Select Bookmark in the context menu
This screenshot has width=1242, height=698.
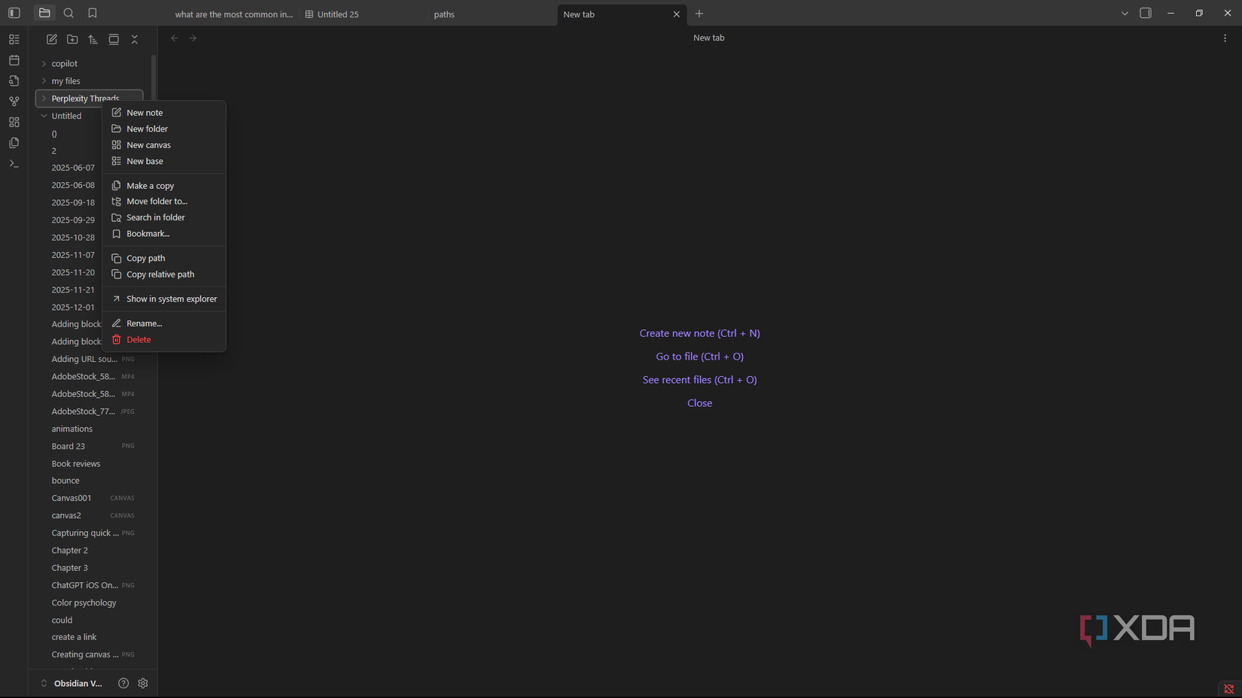(148, 233)
